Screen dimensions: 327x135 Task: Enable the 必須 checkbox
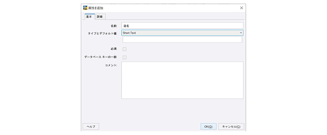125,49
